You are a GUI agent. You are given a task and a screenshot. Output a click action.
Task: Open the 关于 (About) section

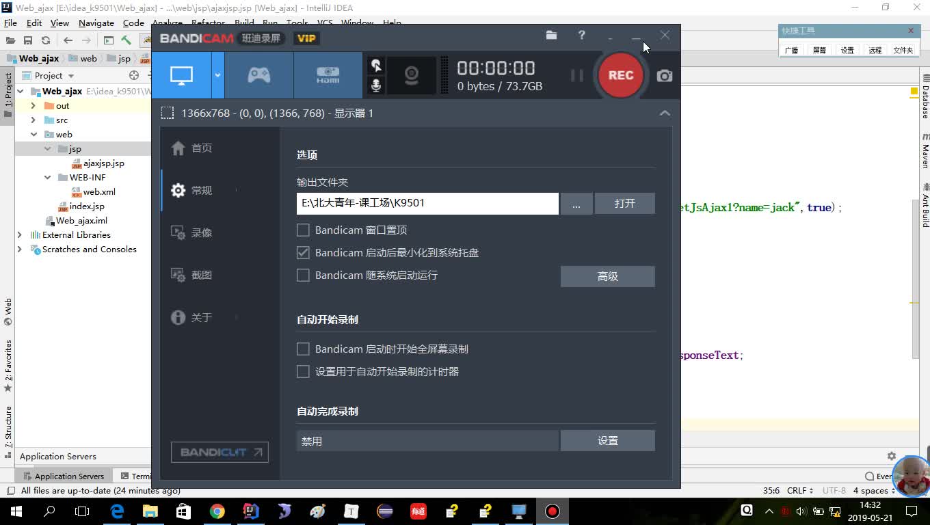(191, 318)
